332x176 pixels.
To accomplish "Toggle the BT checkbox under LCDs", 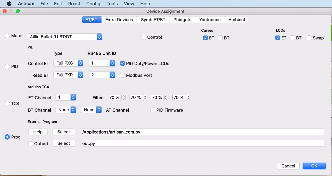I will pos(292,38).
